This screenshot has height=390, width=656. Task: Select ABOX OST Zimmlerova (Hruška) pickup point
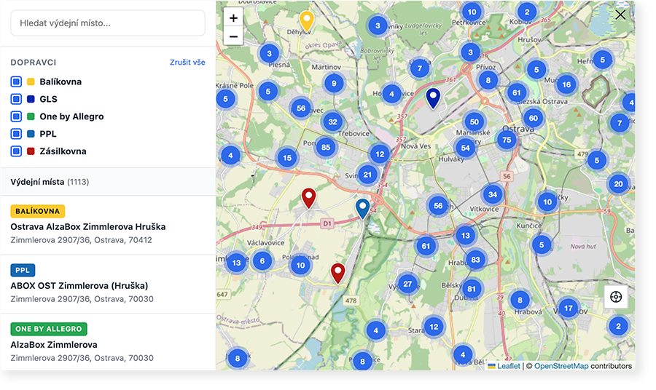(108, 284)
